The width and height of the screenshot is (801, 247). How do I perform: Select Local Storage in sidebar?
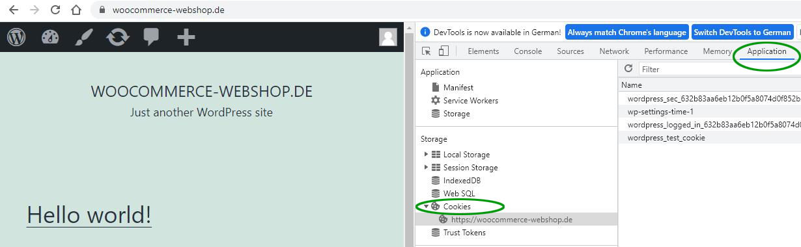pos(466,155)
